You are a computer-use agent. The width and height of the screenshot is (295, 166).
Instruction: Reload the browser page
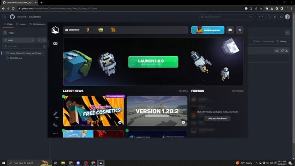[13, 8]
